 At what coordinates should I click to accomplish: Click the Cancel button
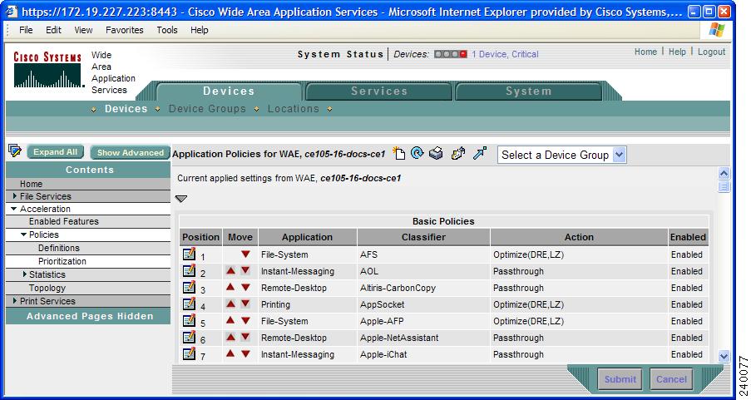671,379
